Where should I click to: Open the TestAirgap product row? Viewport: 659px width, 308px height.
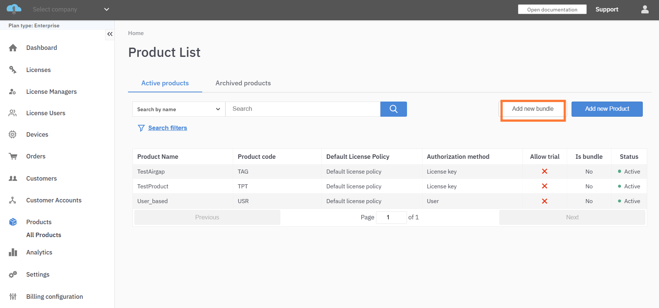point(151,171)
